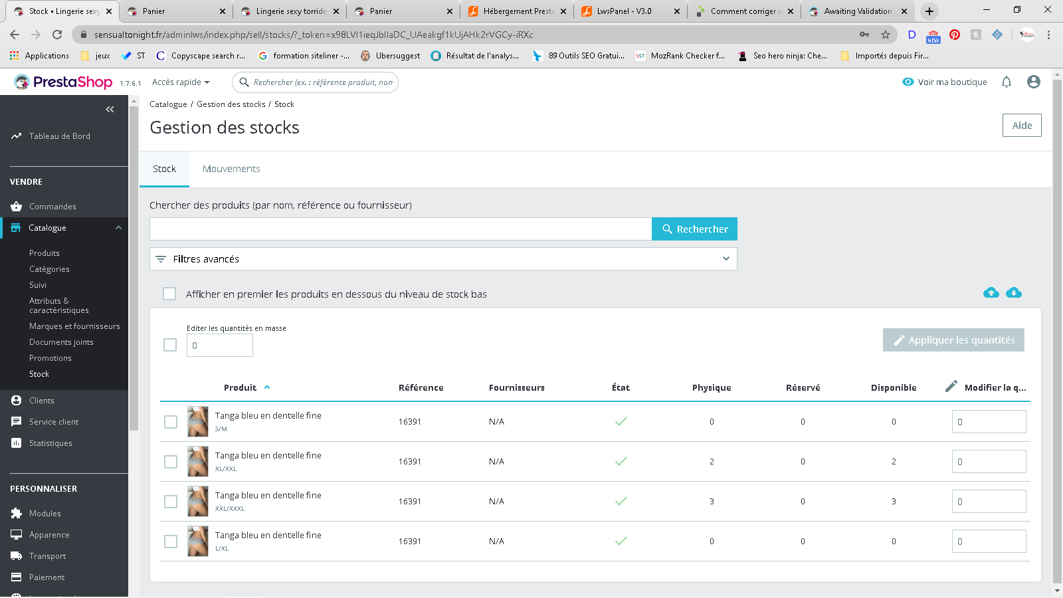Click the sort arrow beside Produit column
The height and width of the screenshot is (598, 1063).
(267, 387)
